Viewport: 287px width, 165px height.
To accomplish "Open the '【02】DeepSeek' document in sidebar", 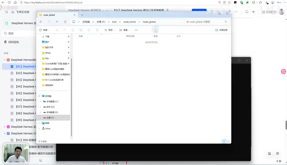I will [x=23, y=73].
